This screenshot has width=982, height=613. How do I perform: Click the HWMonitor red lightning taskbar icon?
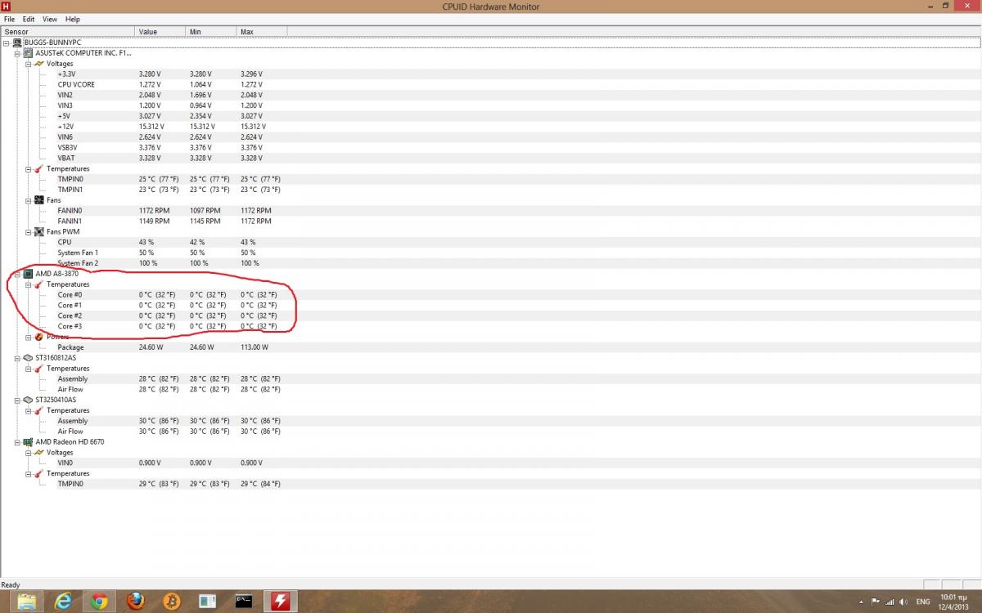point(280,602)
